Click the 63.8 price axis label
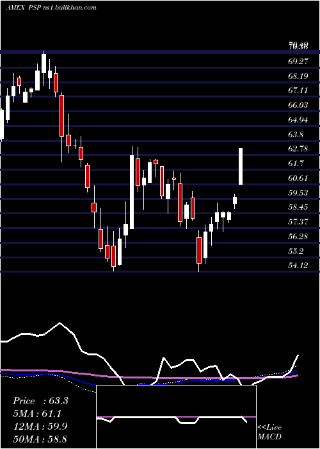 [x=296, y=135]
